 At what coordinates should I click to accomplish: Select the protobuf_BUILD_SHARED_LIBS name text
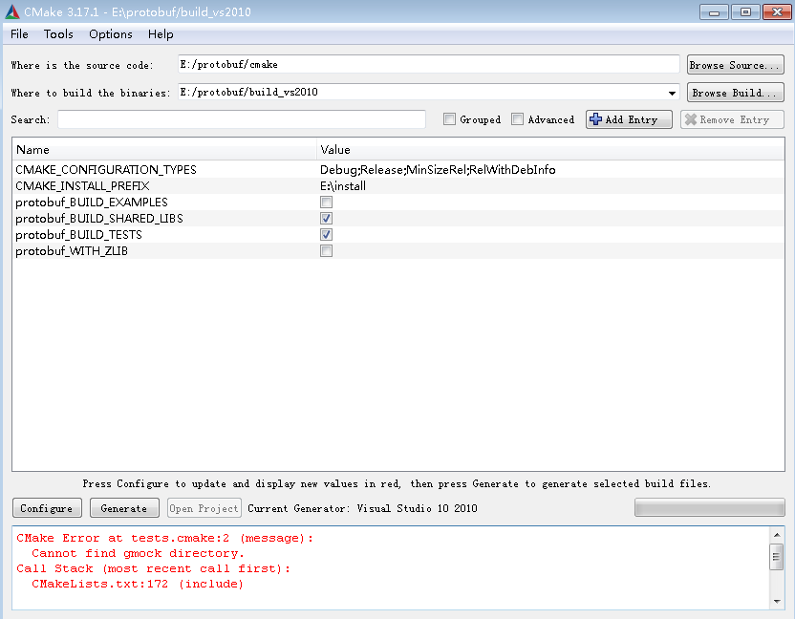point(98,219)
